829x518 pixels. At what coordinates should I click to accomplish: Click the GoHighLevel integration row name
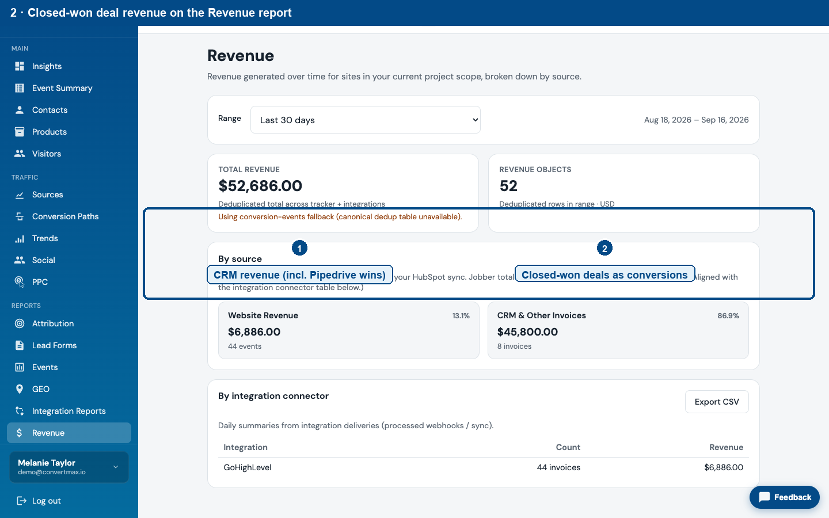coord(248,467)
